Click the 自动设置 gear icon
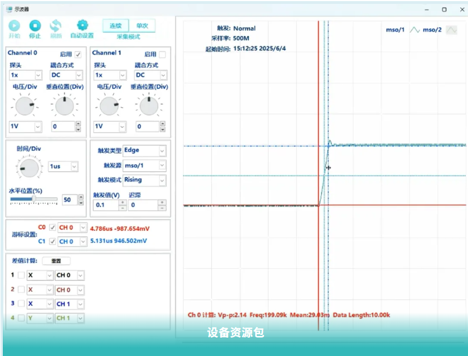Viewport: 468px width, 356px height. click(x=82, y=26)
